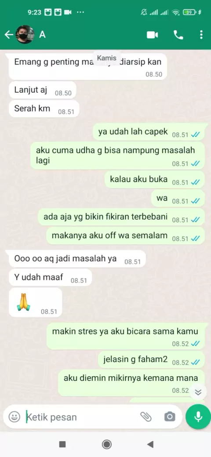211x457 pixels.
Task: Start a voice call using phone icon
Action: (178, 35)
